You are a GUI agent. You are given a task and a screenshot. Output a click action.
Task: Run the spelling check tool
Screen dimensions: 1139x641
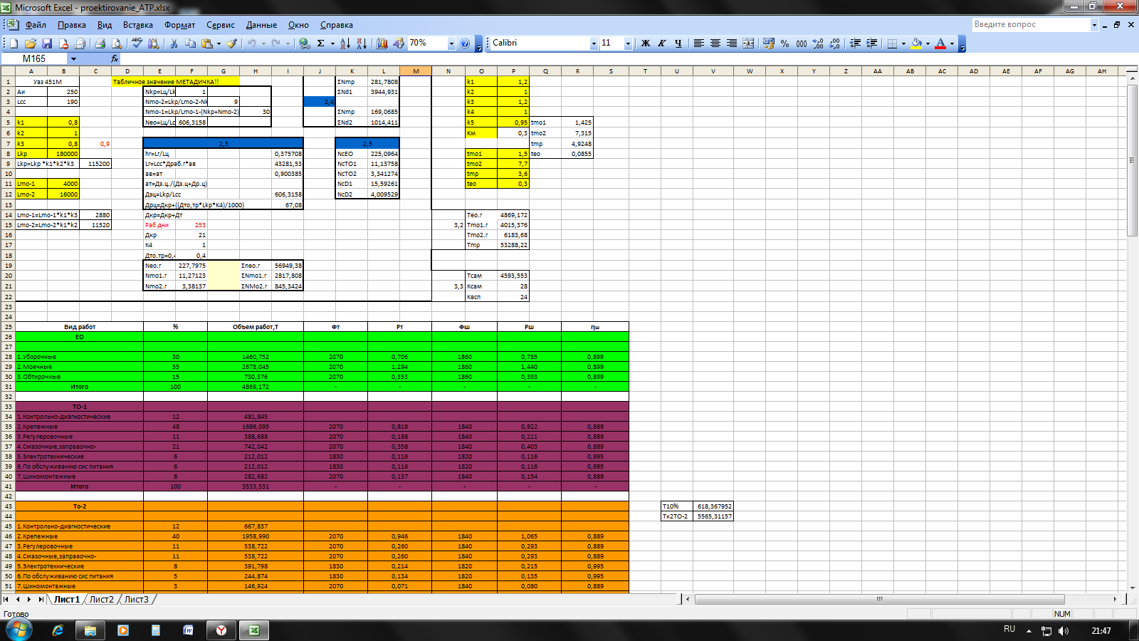137,43
